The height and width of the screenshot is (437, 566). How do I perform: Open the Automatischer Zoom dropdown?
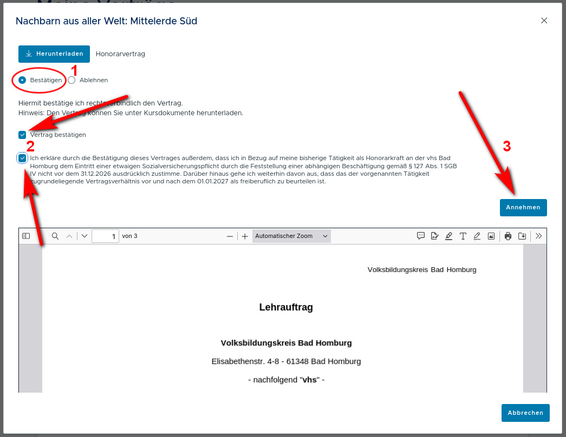coord(291,236)
